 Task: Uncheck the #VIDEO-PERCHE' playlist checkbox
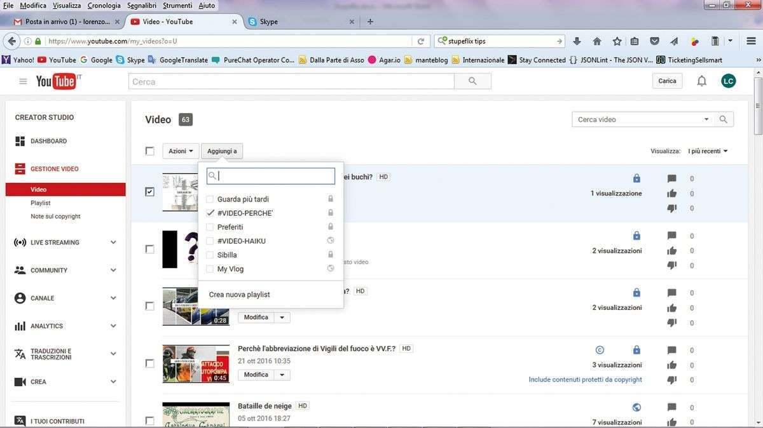pos(210,213)
